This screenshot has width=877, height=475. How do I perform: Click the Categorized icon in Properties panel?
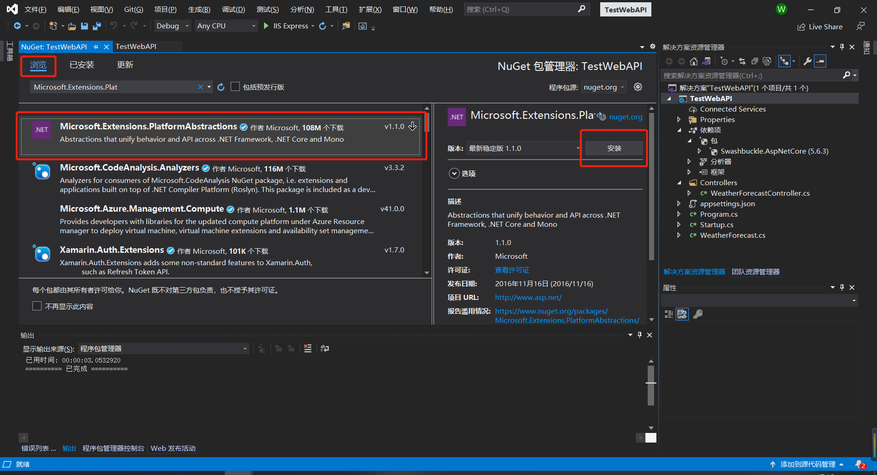[x=669, y=314]
